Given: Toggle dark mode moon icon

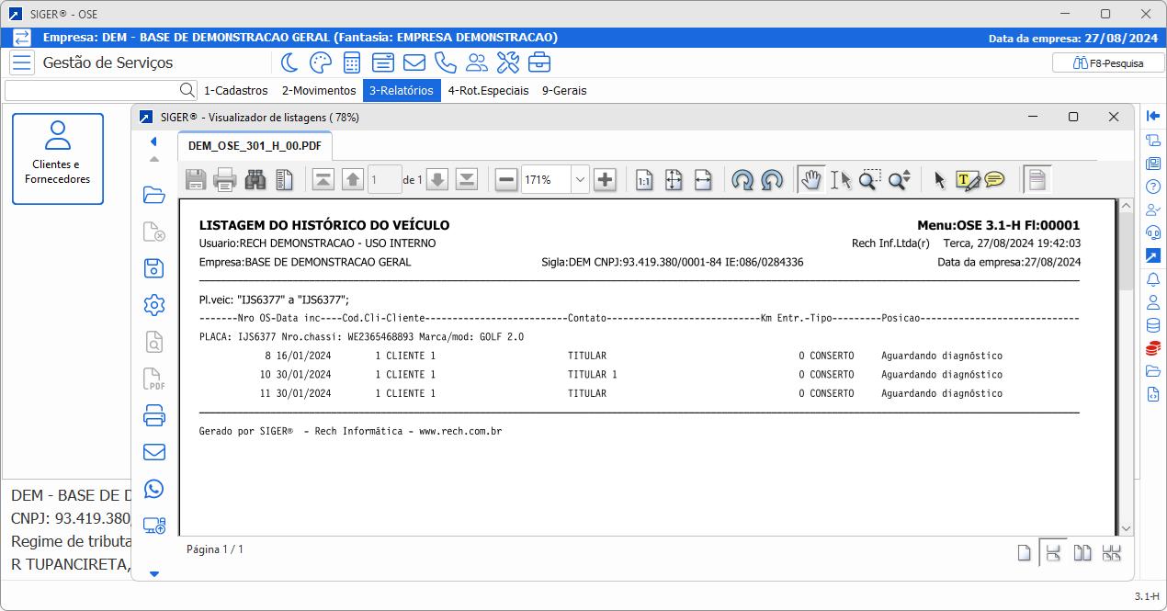Looking at the screenshot, I should [x=289, y=62].
